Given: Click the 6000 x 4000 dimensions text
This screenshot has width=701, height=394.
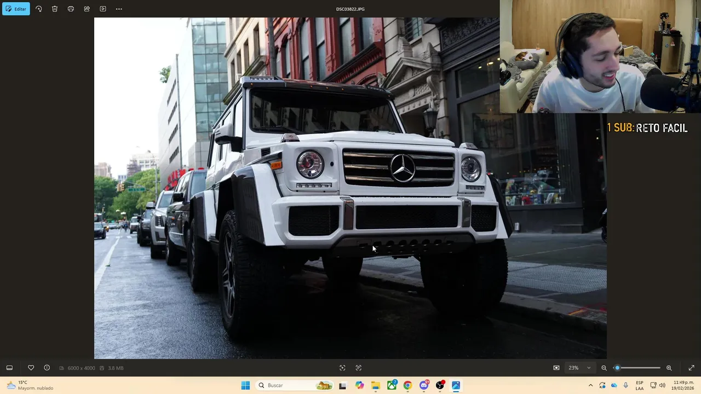Looking at the screenshot, I should (81, 368).
